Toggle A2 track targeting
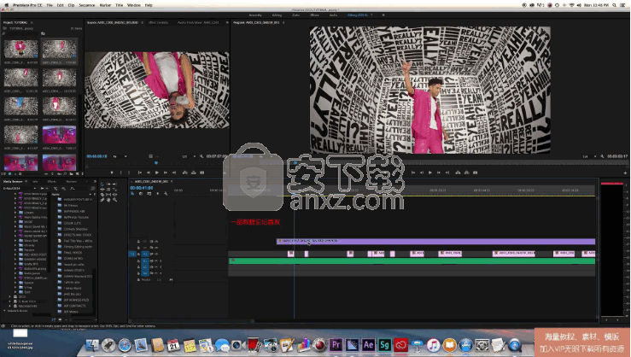This screenshot has width=631, height=357. pyautogui.click(x=145, y=266)
